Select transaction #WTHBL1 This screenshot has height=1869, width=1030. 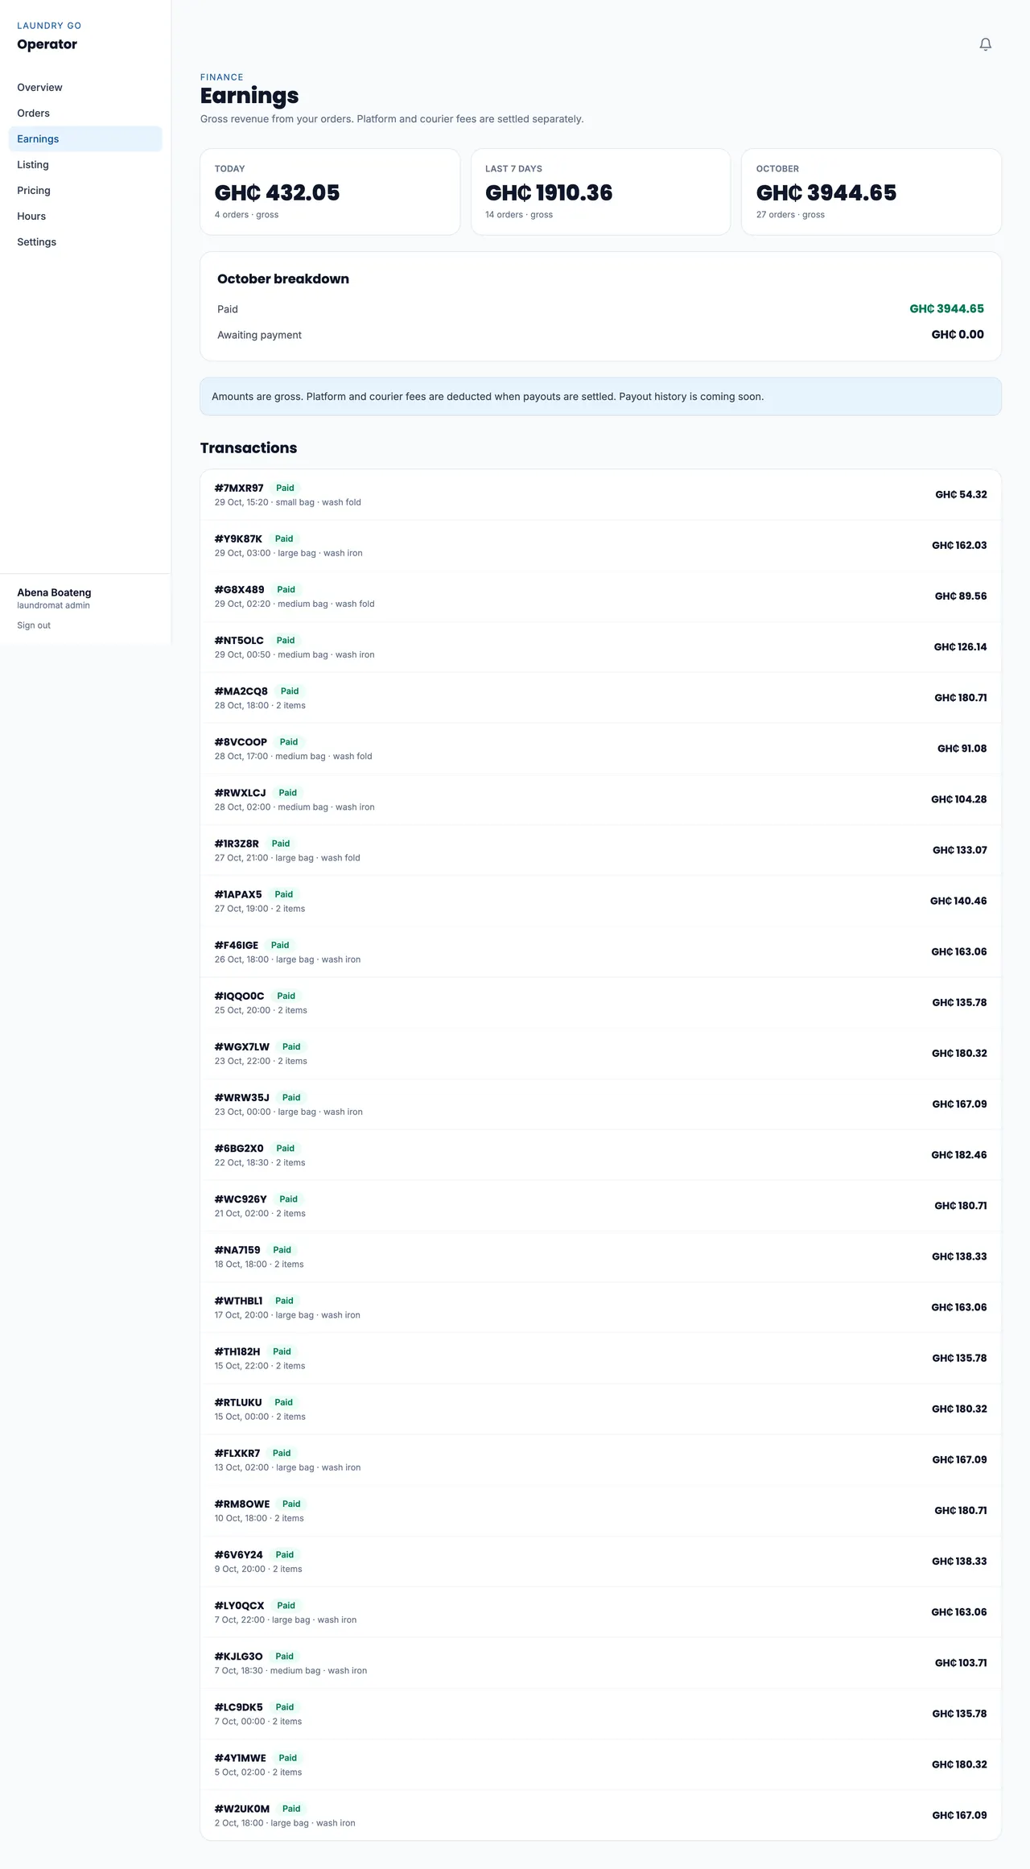600,1306
